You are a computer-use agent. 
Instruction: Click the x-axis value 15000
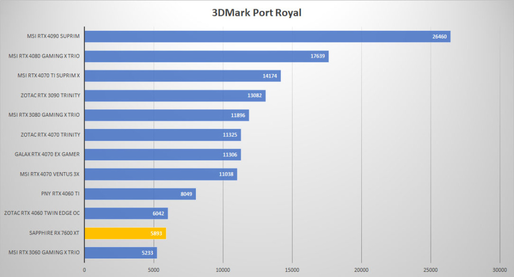tap(292, 270)
